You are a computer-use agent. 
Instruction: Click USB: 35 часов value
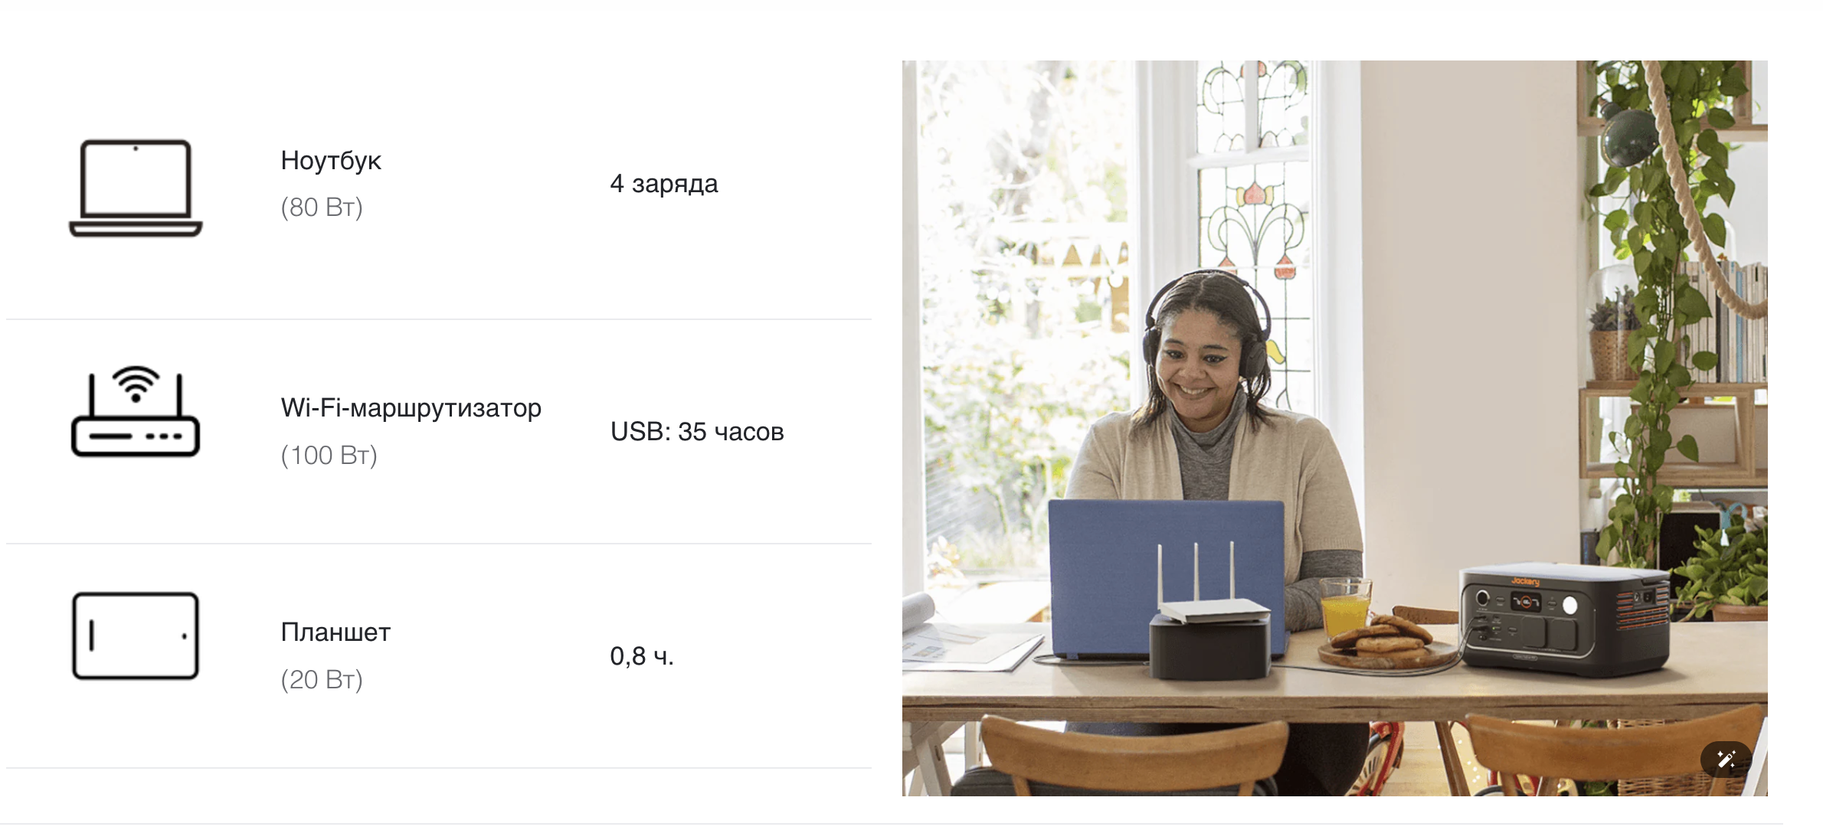tap(697, 432)
